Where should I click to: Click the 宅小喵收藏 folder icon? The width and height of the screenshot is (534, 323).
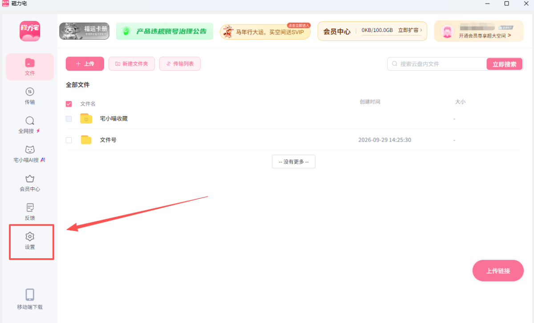(x=86, y=119)
